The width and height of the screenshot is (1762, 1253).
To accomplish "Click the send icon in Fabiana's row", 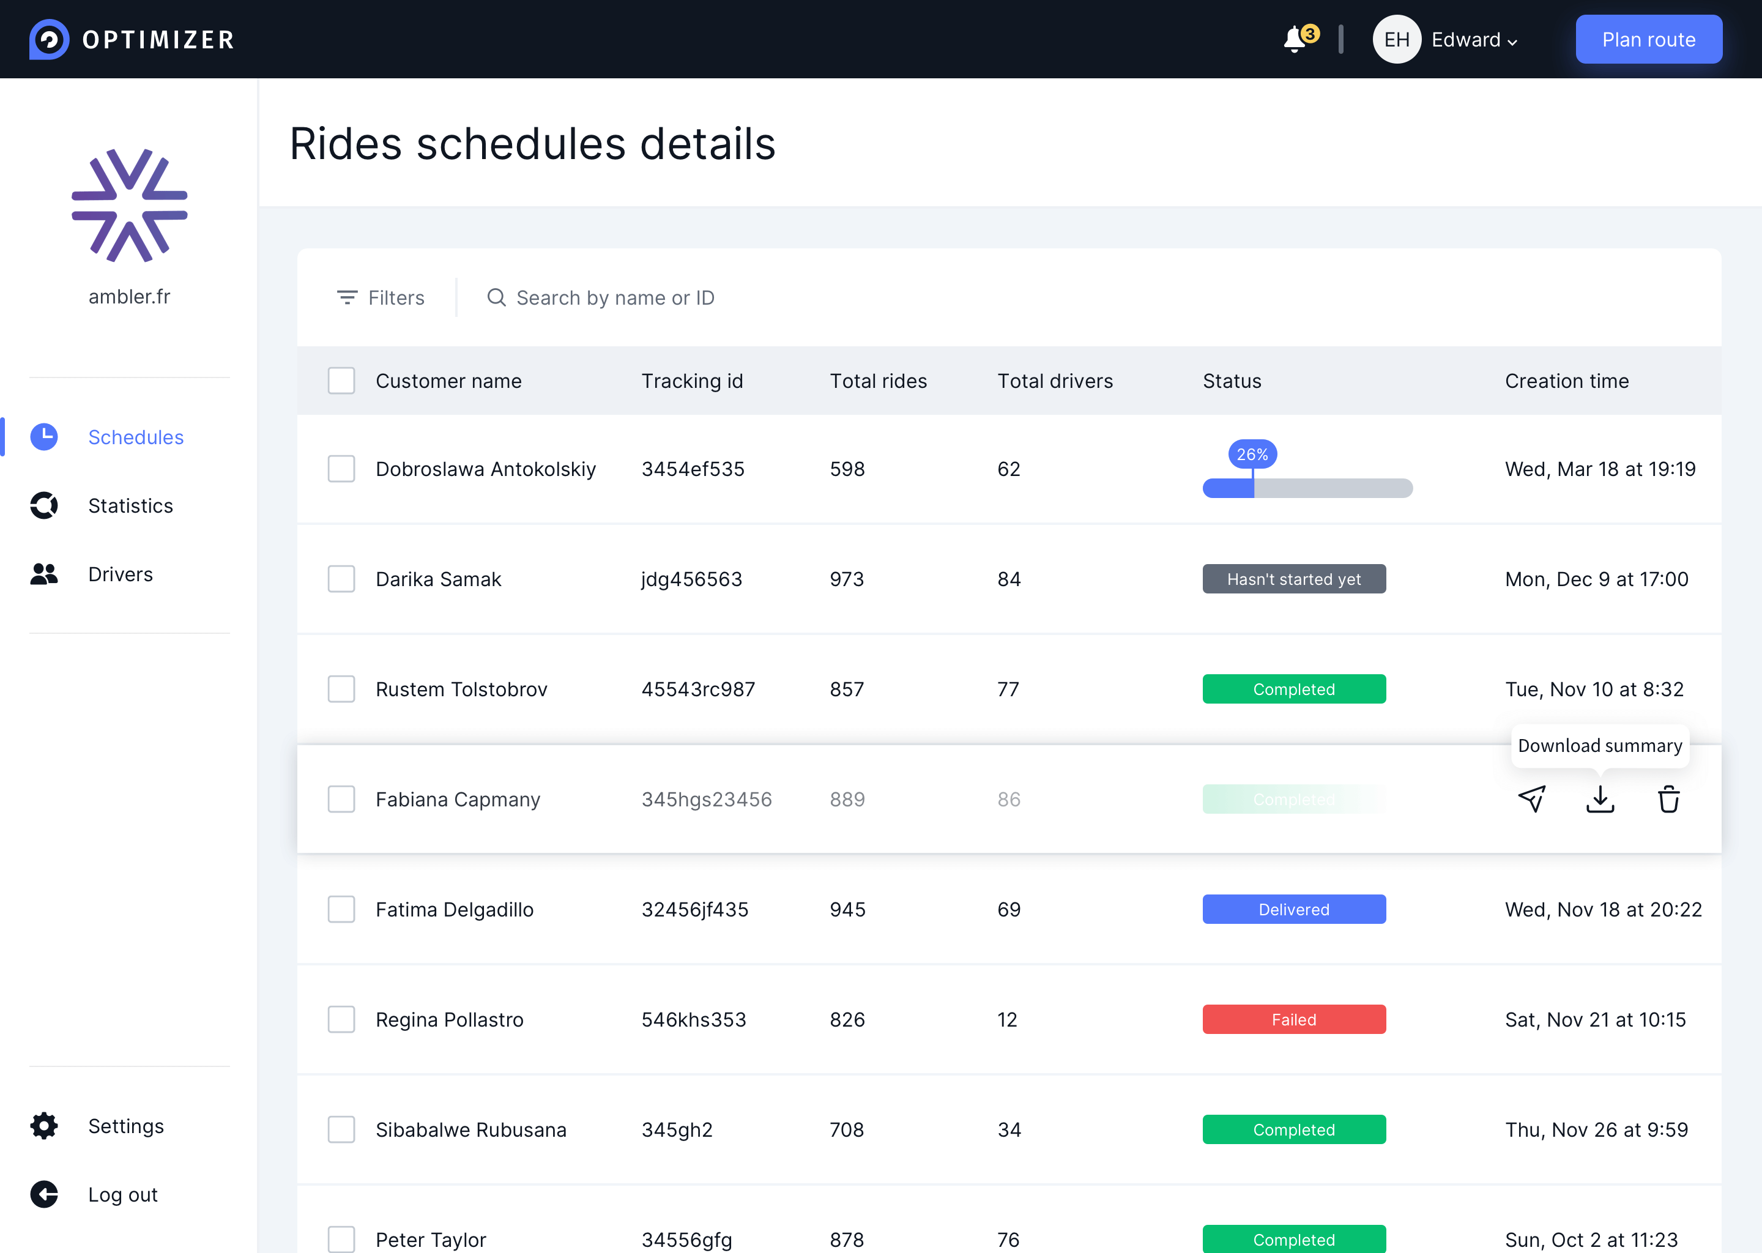I will (x=1531, y=799).
